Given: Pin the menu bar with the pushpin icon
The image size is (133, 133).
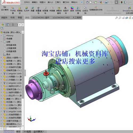Looking at the screenshot, I should click(82, 2).
